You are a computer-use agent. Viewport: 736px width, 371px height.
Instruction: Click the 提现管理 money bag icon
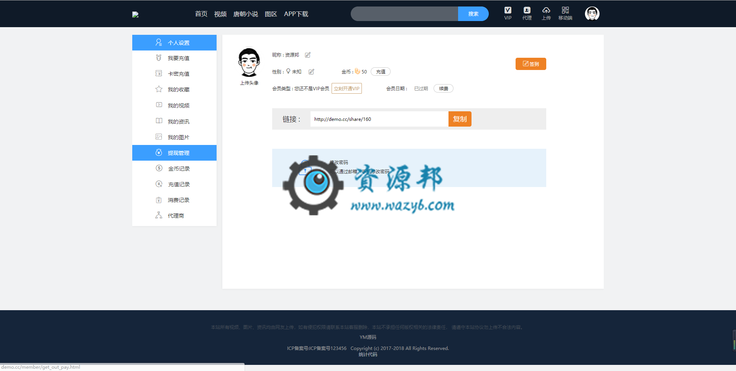(x=159, y=152)
